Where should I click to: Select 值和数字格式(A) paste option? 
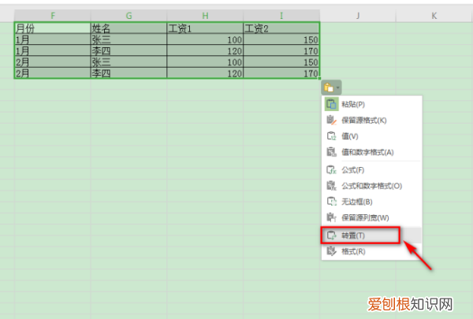(371, 152)
